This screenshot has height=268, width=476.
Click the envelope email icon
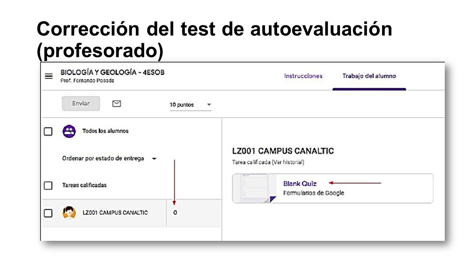[117, 104]
